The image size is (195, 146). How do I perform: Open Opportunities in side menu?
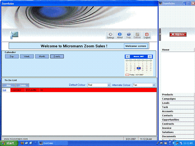click(178, 120)
